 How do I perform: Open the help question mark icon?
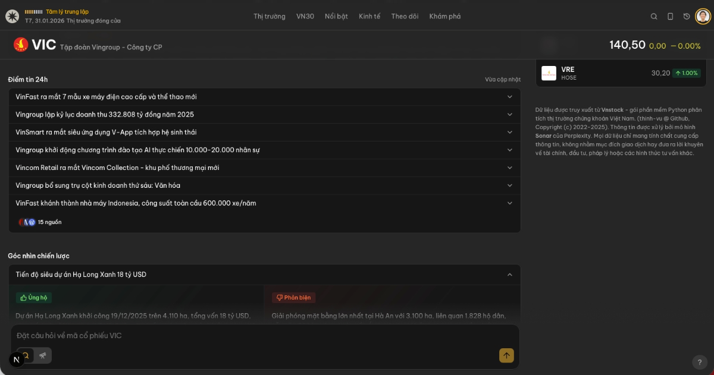(x=700, y=361)
